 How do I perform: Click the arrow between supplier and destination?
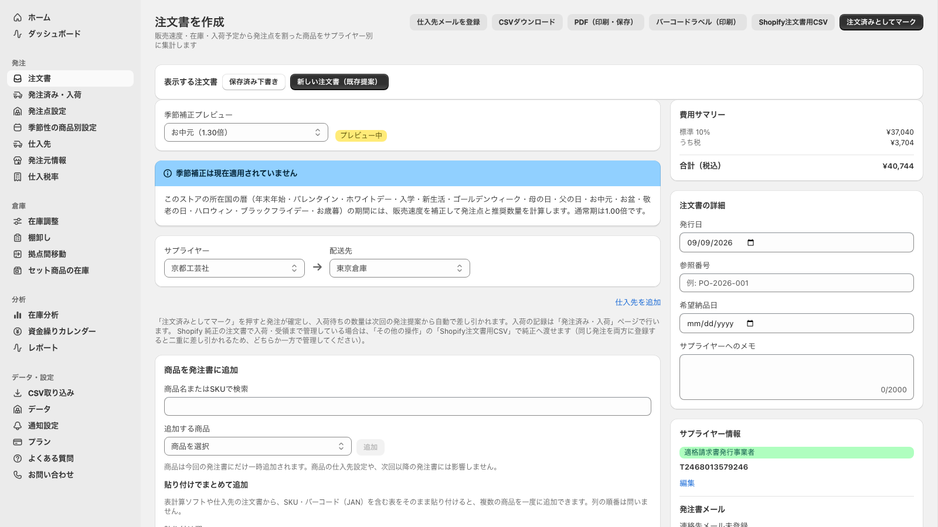click(x=317, y=267)
